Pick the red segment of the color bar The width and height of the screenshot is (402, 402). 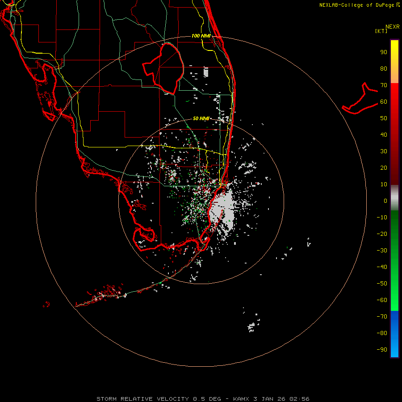click(x=394, y=134)
